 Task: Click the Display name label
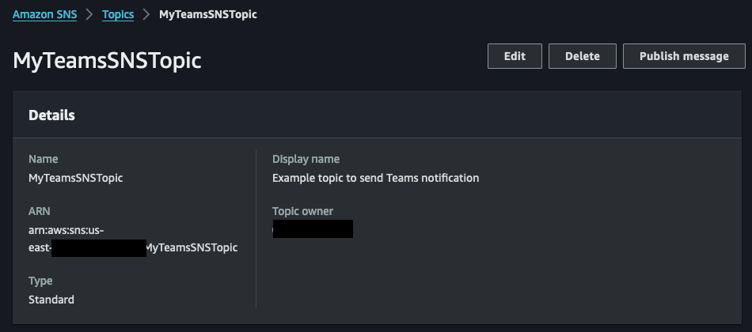(x=306, y=159)
